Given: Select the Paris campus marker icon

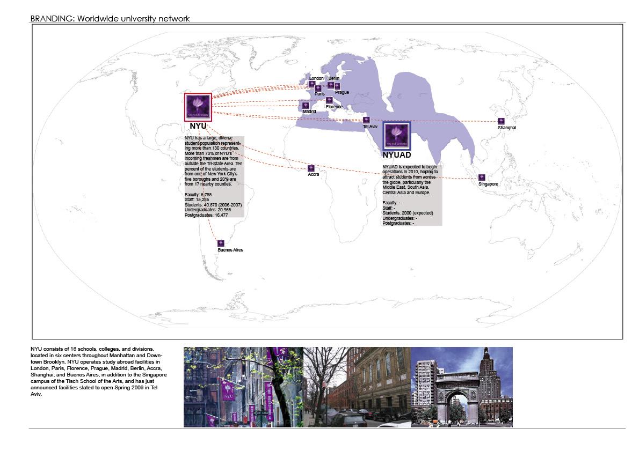Looking at the screenshot, I should [x=318, y=88].
